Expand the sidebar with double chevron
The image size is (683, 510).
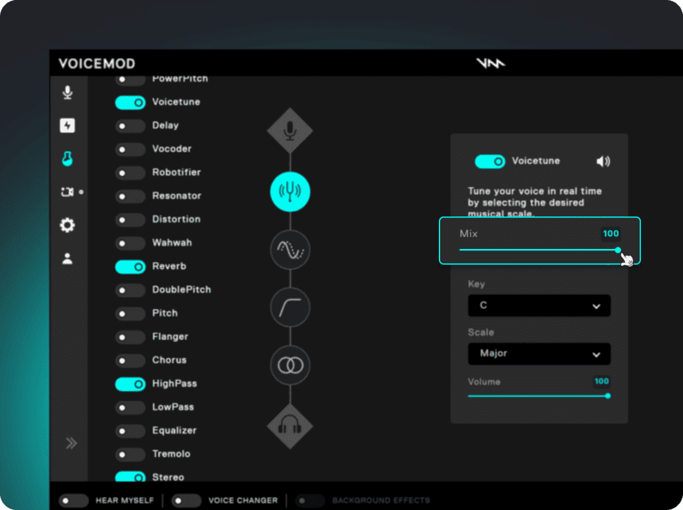(x=71, y=443)
